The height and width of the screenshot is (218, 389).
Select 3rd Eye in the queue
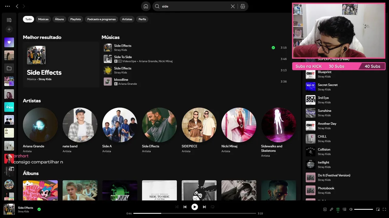tap(345, 100)
